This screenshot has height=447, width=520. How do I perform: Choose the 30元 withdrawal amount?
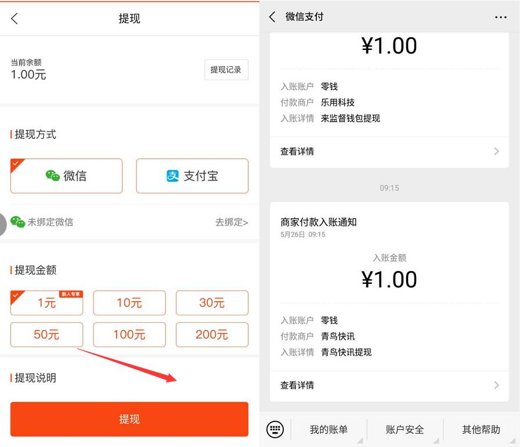click(x=212, y=303)
